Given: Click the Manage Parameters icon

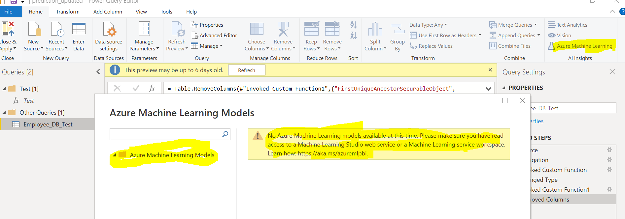Looking at the screenshot, I should [x=144, y=29].
